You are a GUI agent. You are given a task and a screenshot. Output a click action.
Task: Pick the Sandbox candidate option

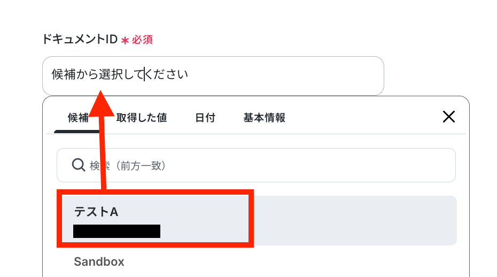tap(99, 261)
